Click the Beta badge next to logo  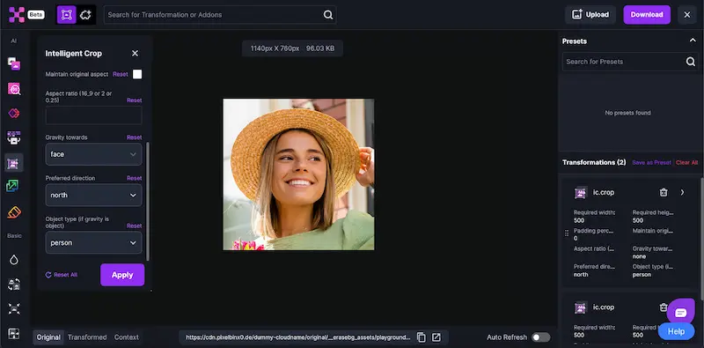click(36, 14)
